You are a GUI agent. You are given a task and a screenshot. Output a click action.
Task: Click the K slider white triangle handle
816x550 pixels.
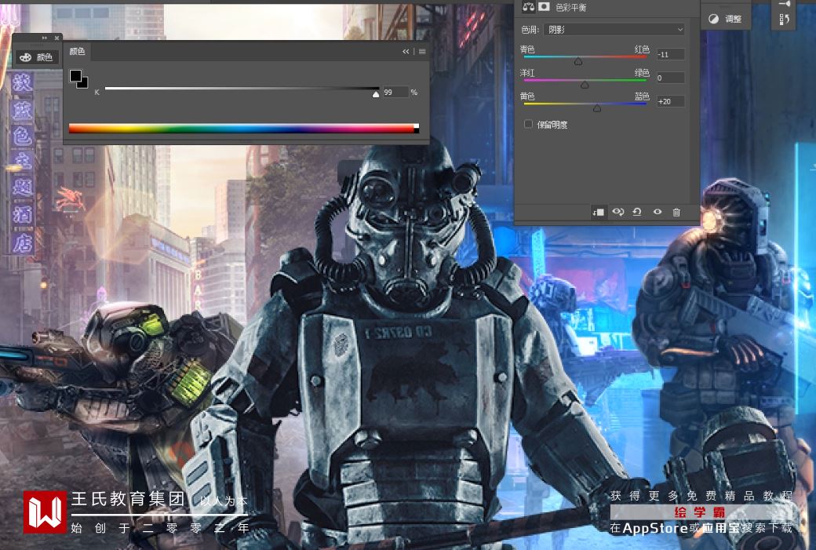(x=376, y=94)
